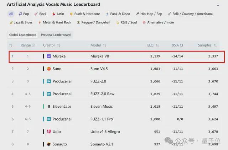
Task: Click the black color bar beside Suno
Action: point(44,69)
